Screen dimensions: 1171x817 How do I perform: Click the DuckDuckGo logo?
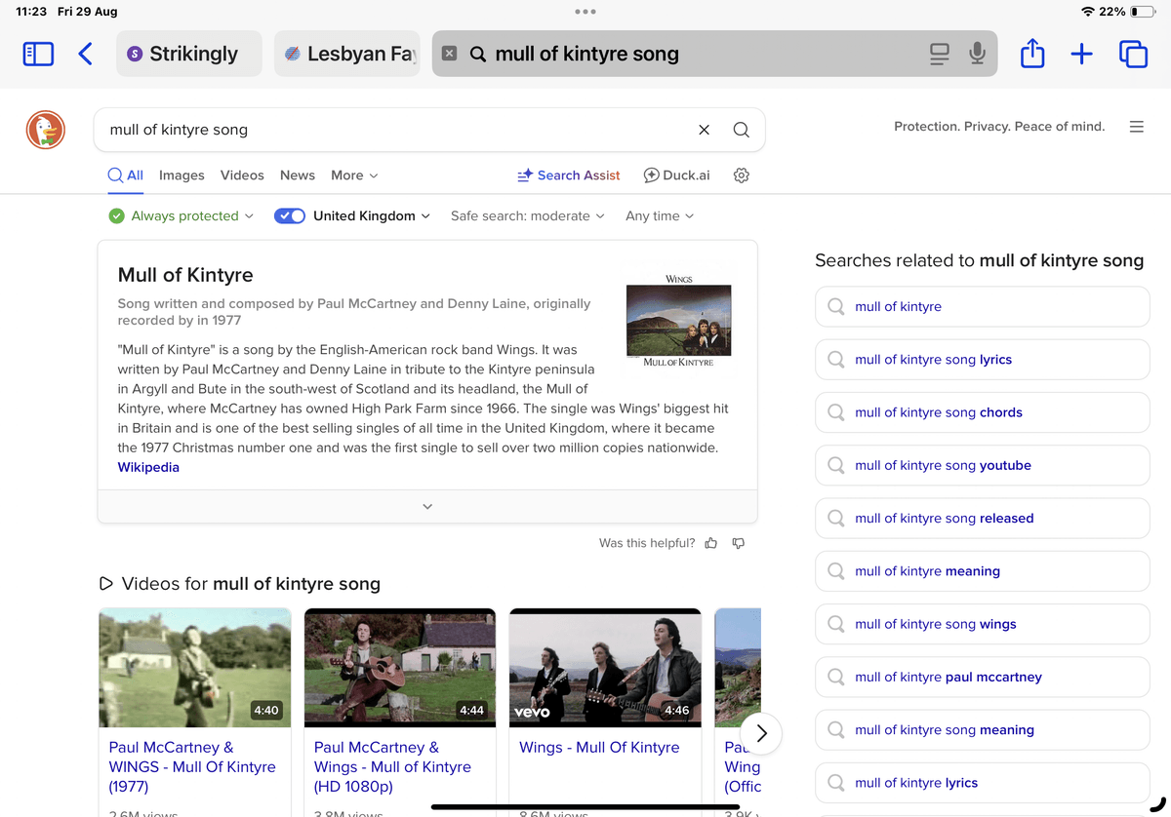point(45,130)
